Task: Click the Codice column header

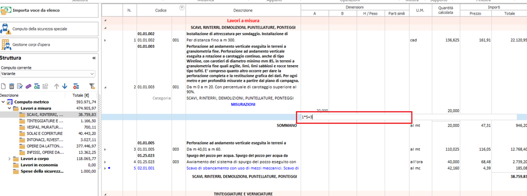Action: coord(161,11)
